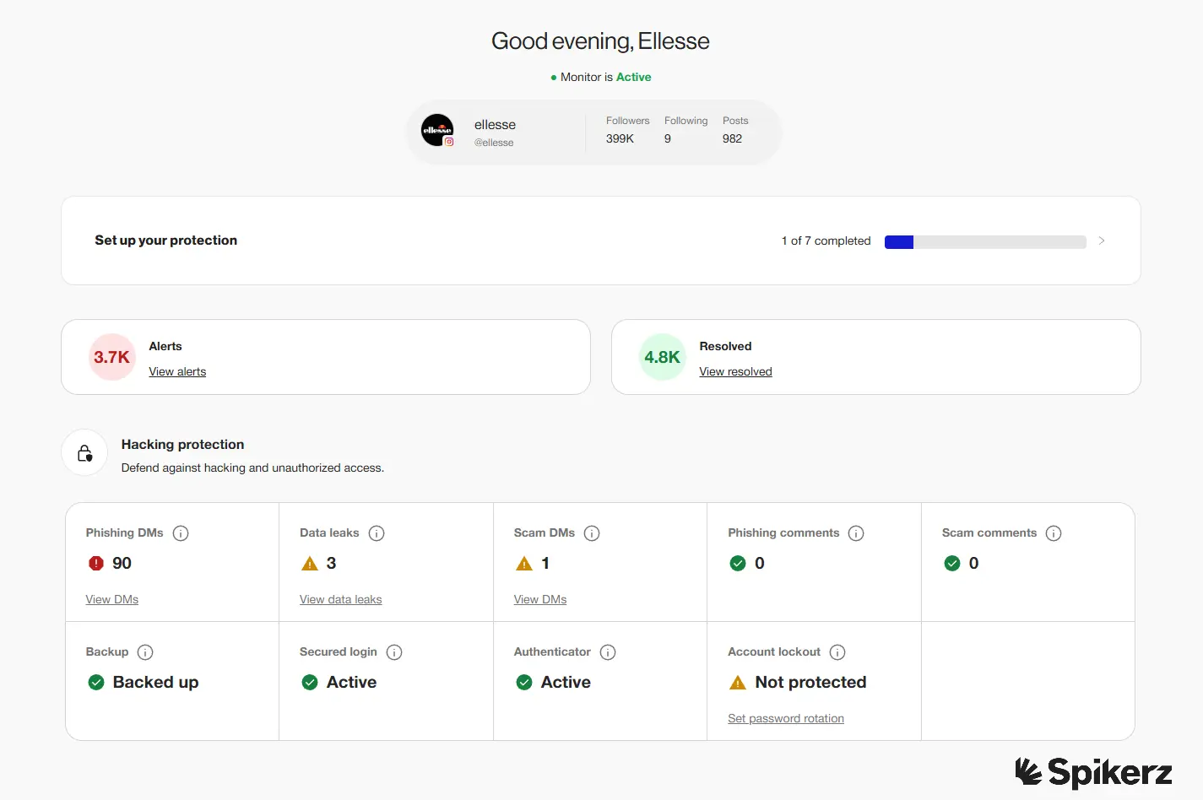Click the warning triangle next to Not protected
The height and width of the screenshot is (800, 1203).
pyautogui.click(x=738, y=682)
